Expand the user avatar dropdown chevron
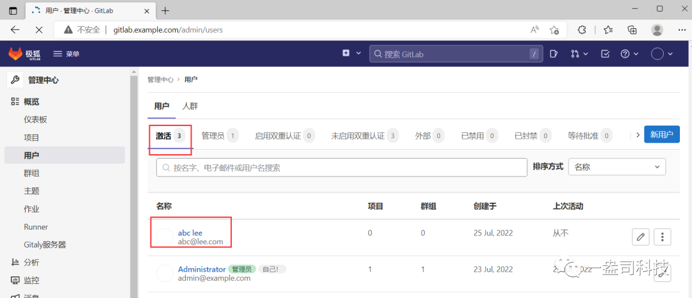692x298 pixels. [670, 54]
